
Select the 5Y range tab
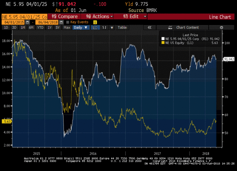coord(58,28)
